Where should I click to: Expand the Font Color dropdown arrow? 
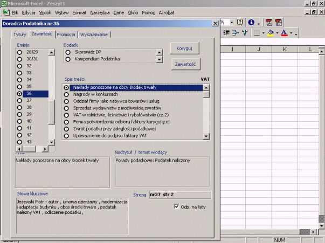(x=291, y=33)
